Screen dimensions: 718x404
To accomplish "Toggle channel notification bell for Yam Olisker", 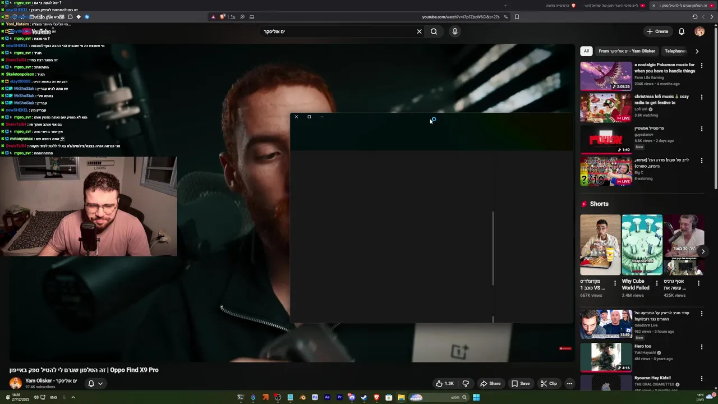I will click(95, 383).
